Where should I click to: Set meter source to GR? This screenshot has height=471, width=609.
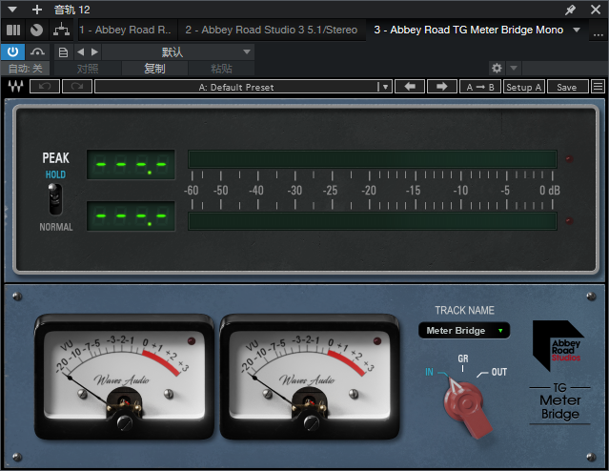(x=462, y=358)
